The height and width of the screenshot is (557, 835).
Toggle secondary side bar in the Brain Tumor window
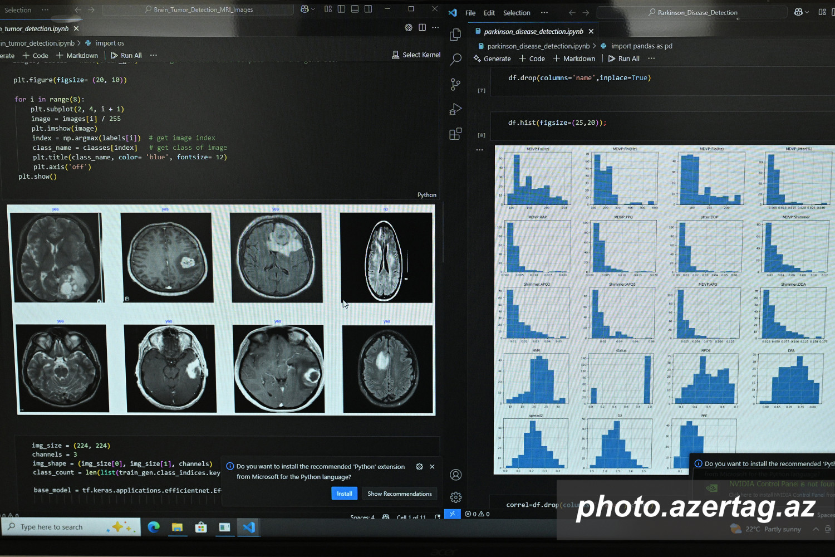[368, 9]
